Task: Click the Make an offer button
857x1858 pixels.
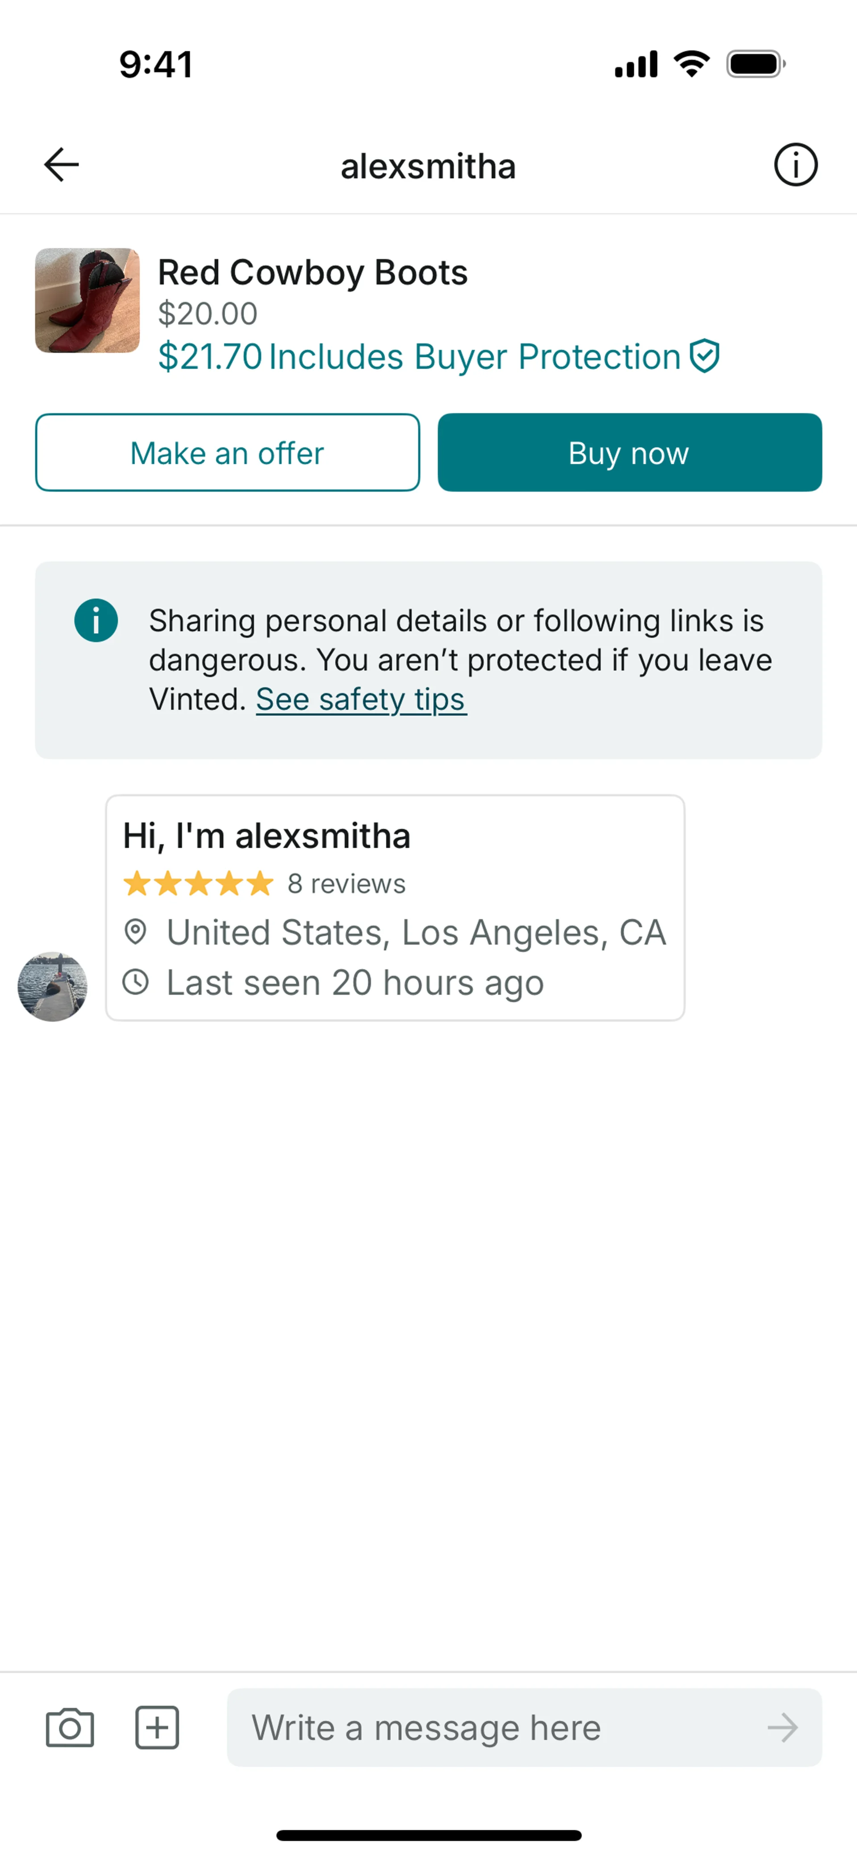Action: [x=227, y=453]
